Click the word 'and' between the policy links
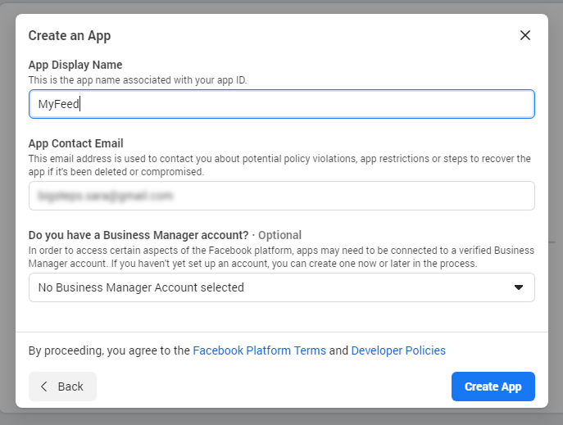 point(338,350)
